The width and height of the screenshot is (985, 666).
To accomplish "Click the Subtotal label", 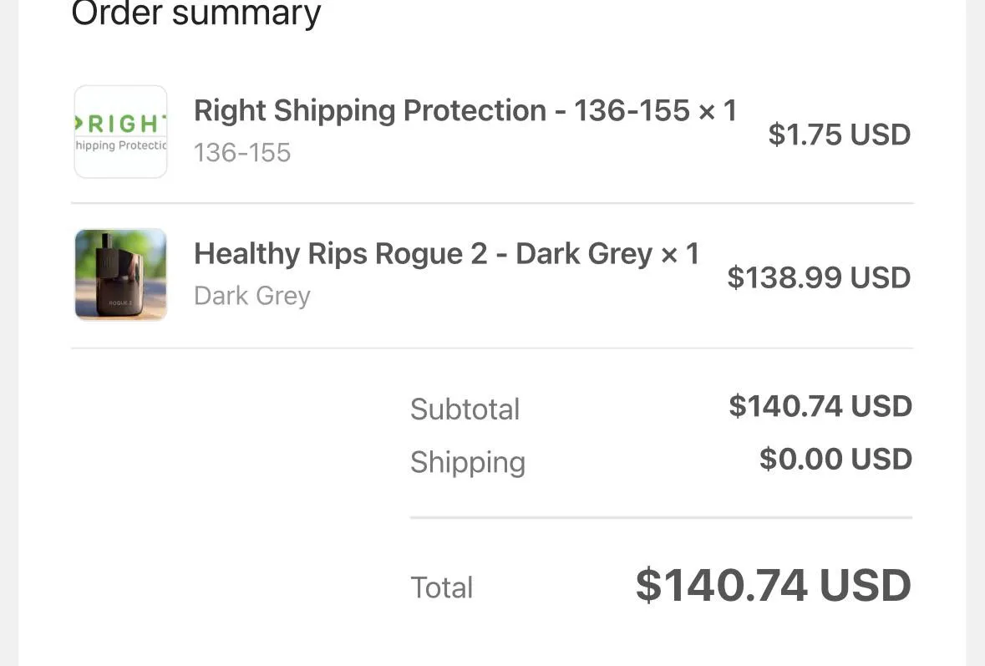I will pos(465,409).
